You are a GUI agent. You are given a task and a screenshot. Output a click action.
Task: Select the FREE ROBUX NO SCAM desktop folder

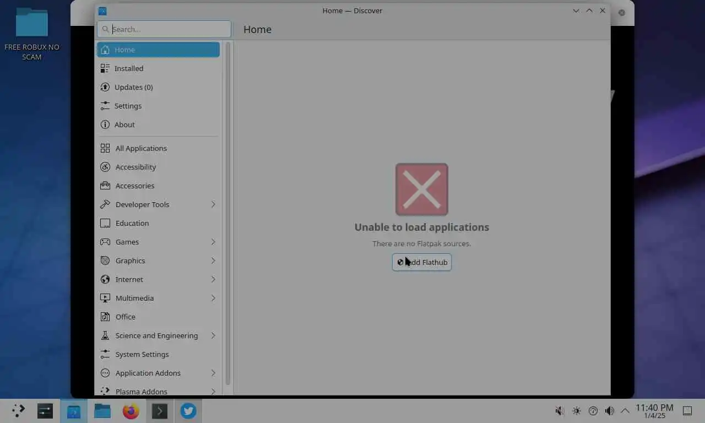click(32, 34)
